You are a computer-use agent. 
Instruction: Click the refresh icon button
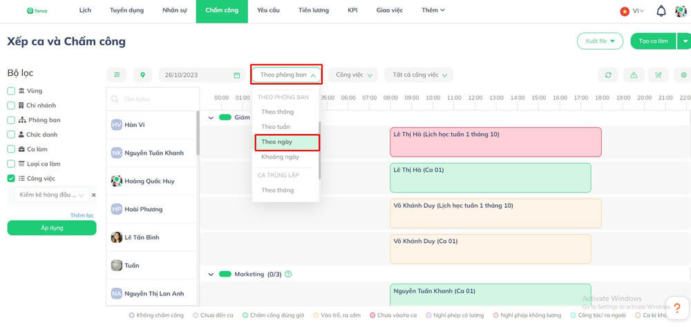[x=608, y=75]
